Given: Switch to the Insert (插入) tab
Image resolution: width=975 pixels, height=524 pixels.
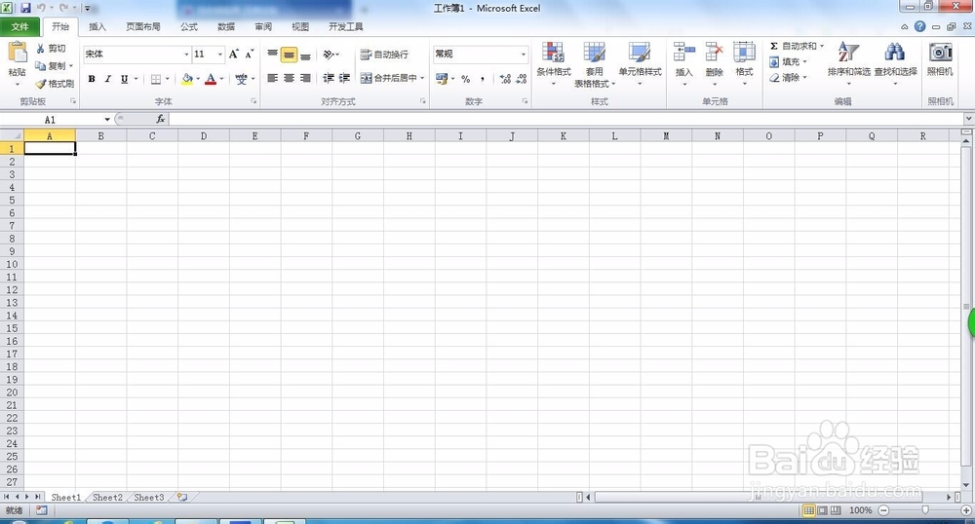Looking at the screenshot, I should (97, 26).
